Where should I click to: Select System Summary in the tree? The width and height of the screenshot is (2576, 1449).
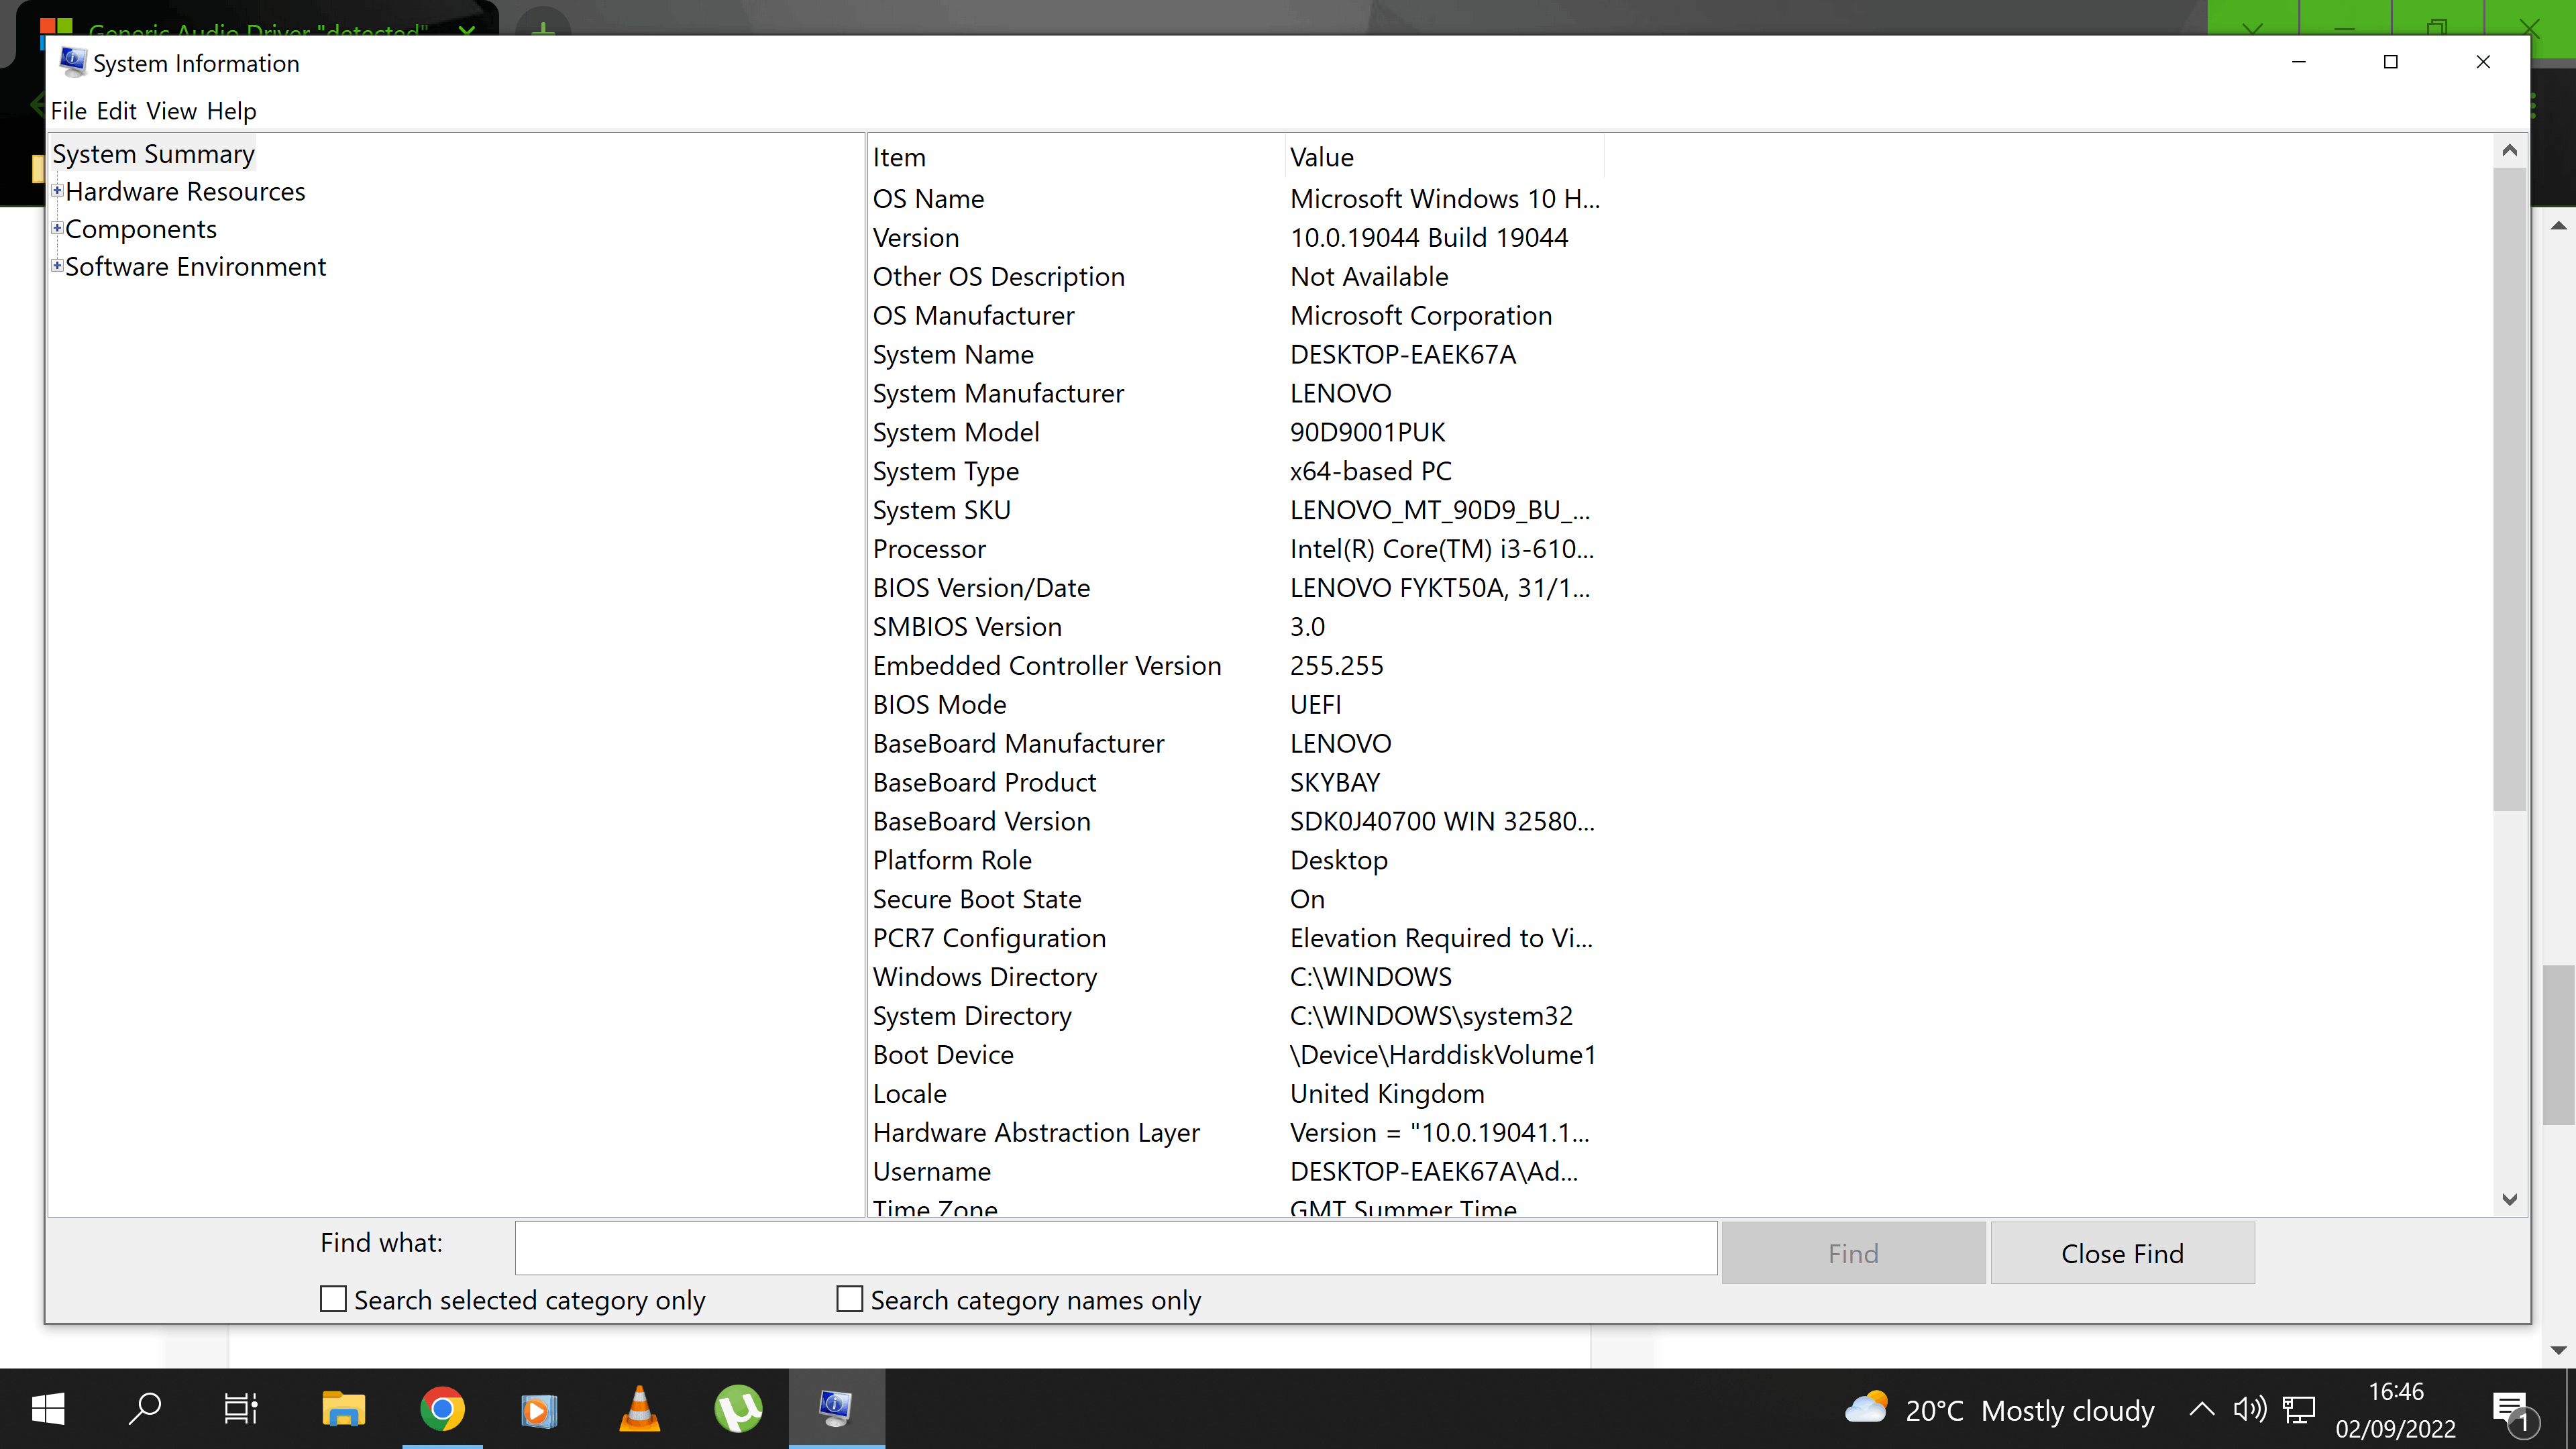[153, 154]
